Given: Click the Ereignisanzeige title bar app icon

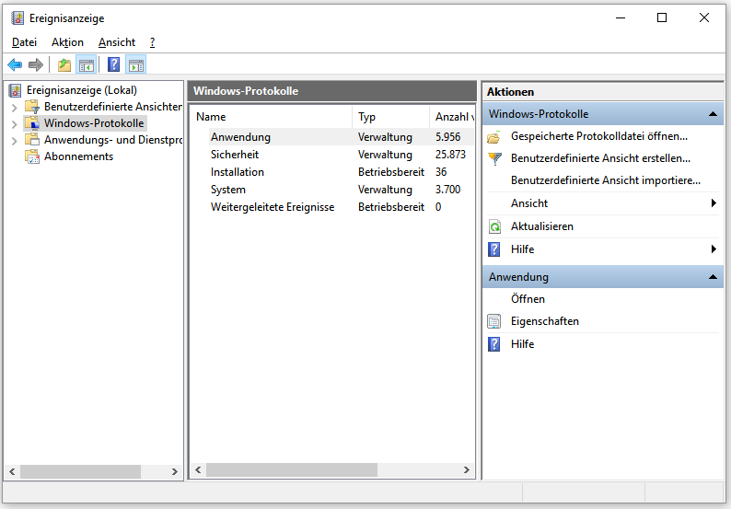Looking at the screenshot, I should [x=17, y=18].
